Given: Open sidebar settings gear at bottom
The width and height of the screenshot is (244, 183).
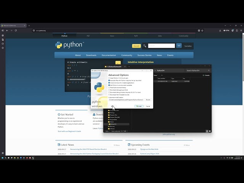Looking at the screenshot, I should pyautogui.click(x=3, y=153).
